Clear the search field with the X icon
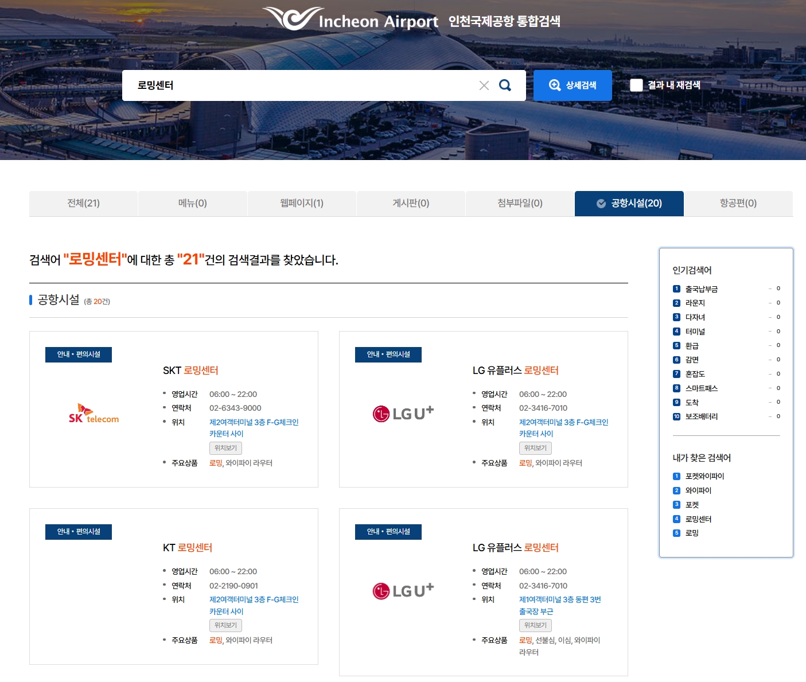The height and width of the screenshot is (682, 806). click(484, 85)
